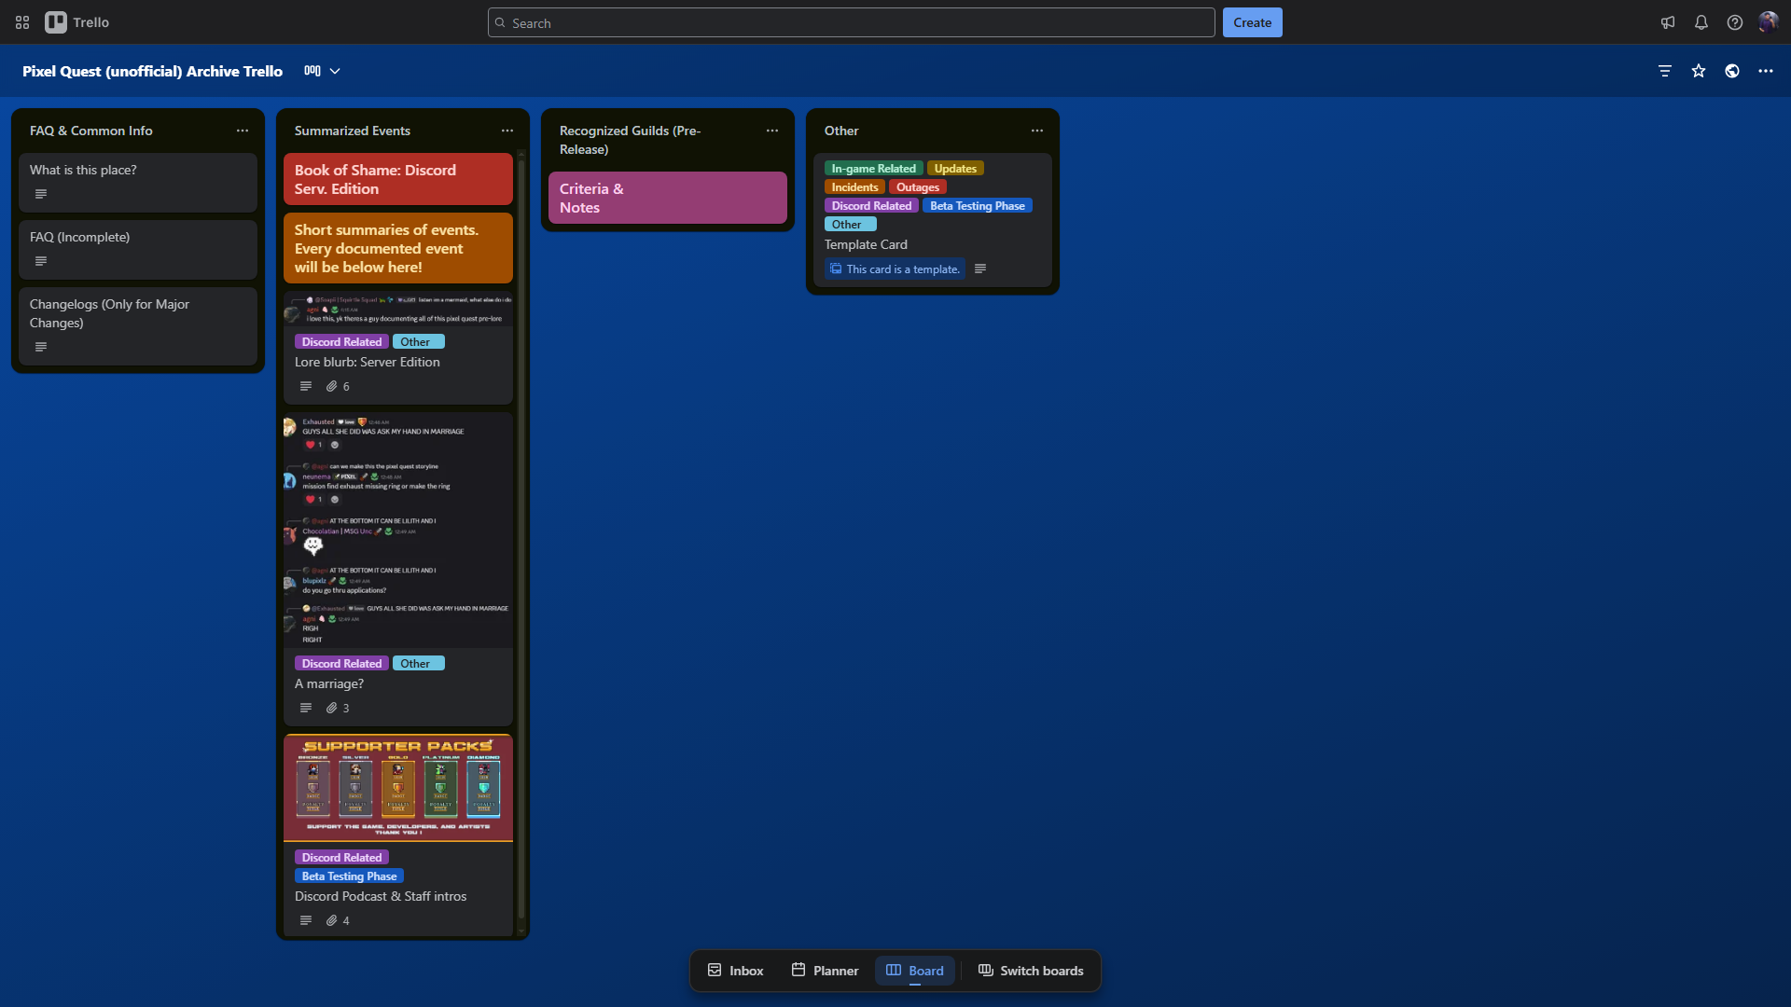
Task: Open board visibility globe icon
Action: pos(1731,71)
